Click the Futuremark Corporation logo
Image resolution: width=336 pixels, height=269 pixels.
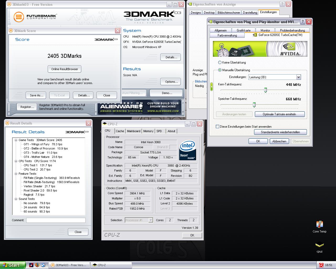coord(35,17)
